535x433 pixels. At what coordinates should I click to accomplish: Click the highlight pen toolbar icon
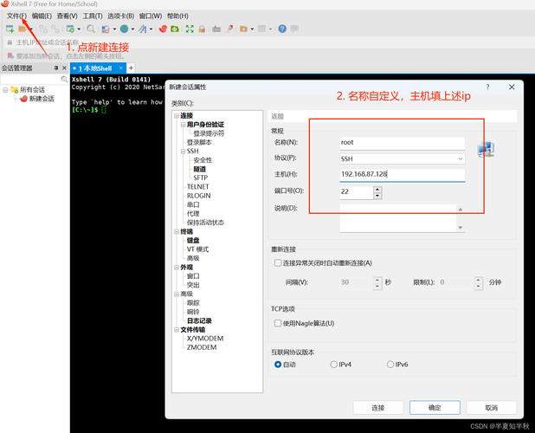pyautogui.click(x=230, y=29)
